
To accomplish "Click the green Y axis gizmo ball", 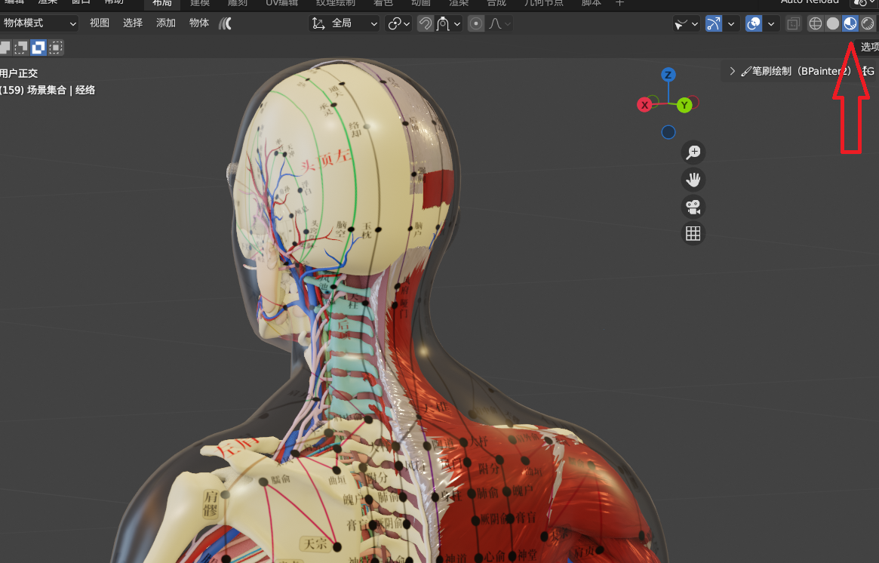I will pyautogui.click(x=684, y=105).
